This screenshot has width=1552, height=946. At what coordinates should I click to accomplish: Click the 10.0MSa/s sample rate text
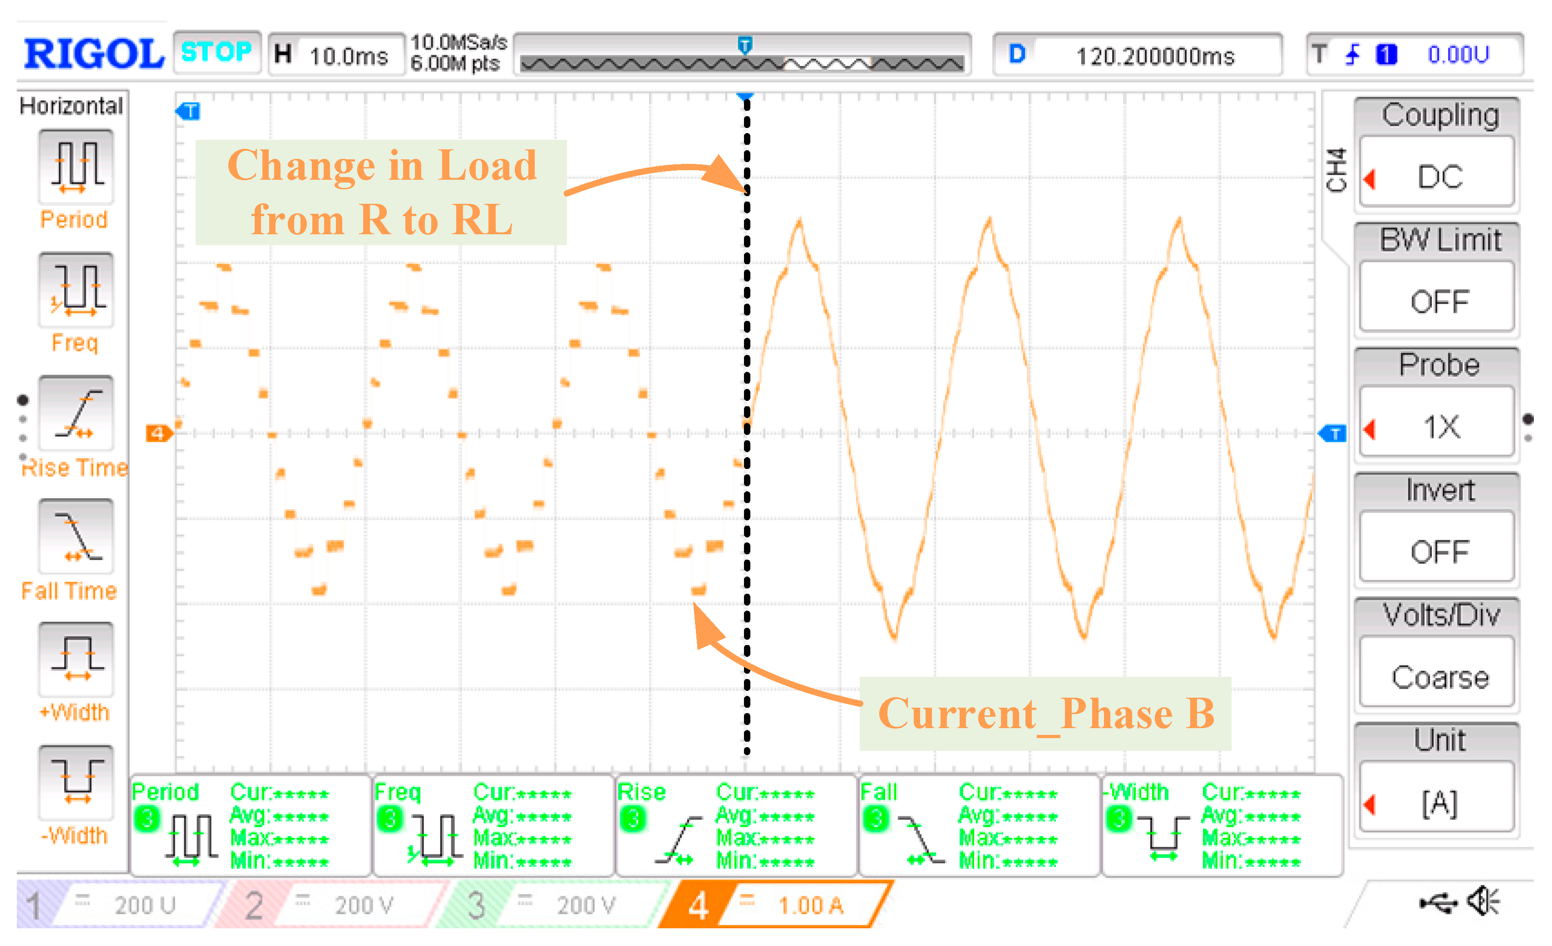click(x=458, y=43)
